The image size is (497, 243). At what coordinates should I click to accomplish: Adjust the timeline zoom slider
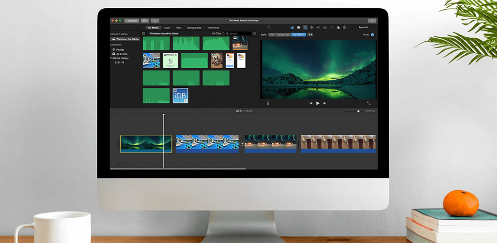coord(358,111)
